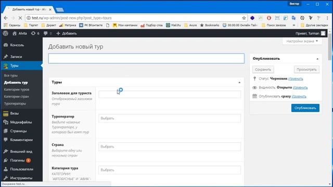Open the Привет, Turman profile menu
The width and height of the screenshot is (333, 187).
310,33
